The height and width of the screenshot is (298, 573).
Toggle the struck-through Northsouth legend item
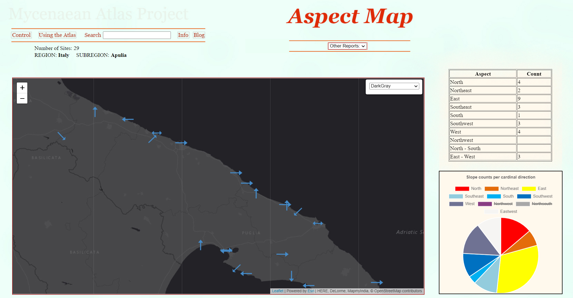(x=534, y=204)
